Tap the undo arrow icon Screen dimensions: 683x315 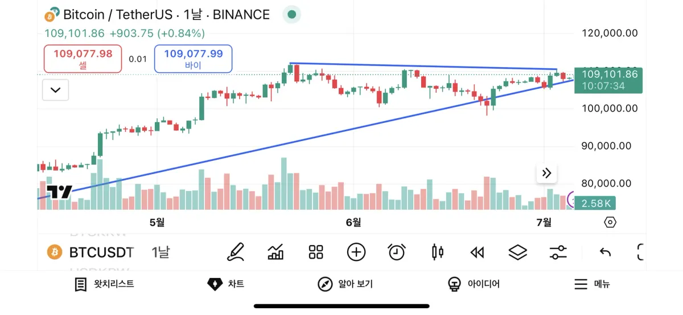coord(605,252)
